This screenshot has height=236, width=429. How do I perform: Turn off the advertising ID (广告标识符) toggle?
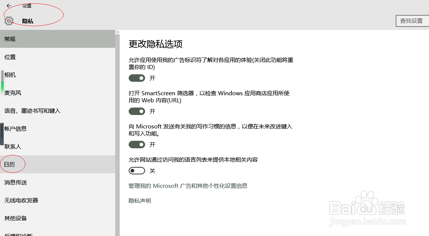tap(137, 78)
